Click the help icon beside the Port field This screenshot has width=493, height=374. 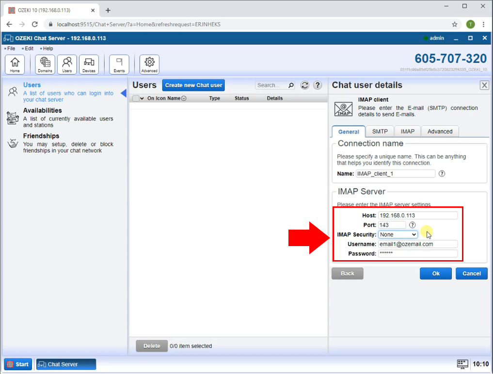point(412,225)
